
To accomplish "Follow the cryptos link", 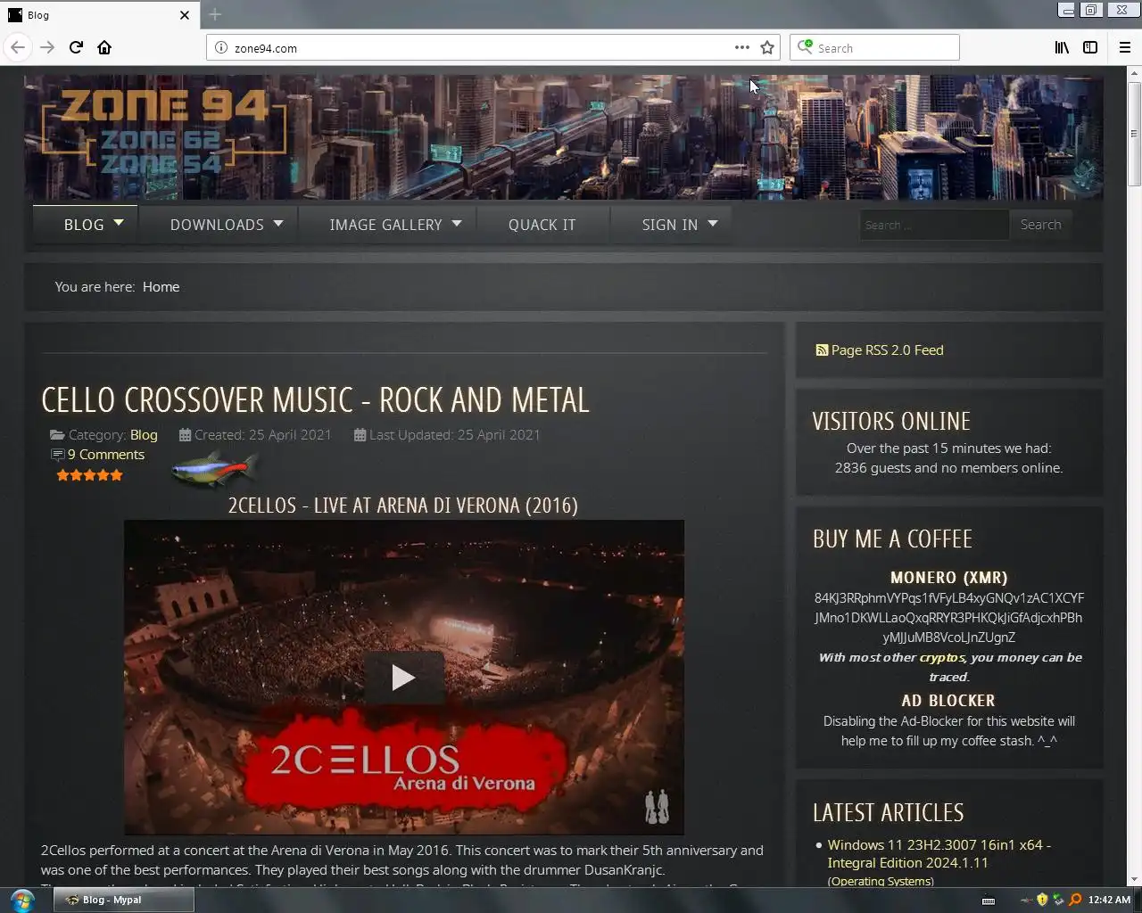I will 942,657.
